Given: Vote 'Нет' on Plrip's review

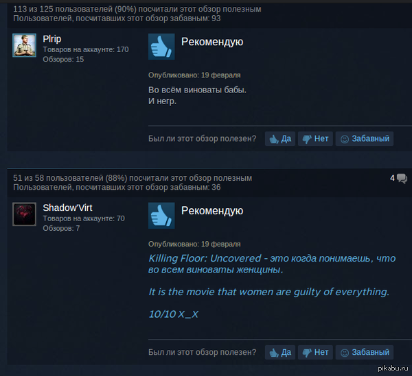Looking at the screenshot, I should tap(315, 138).
